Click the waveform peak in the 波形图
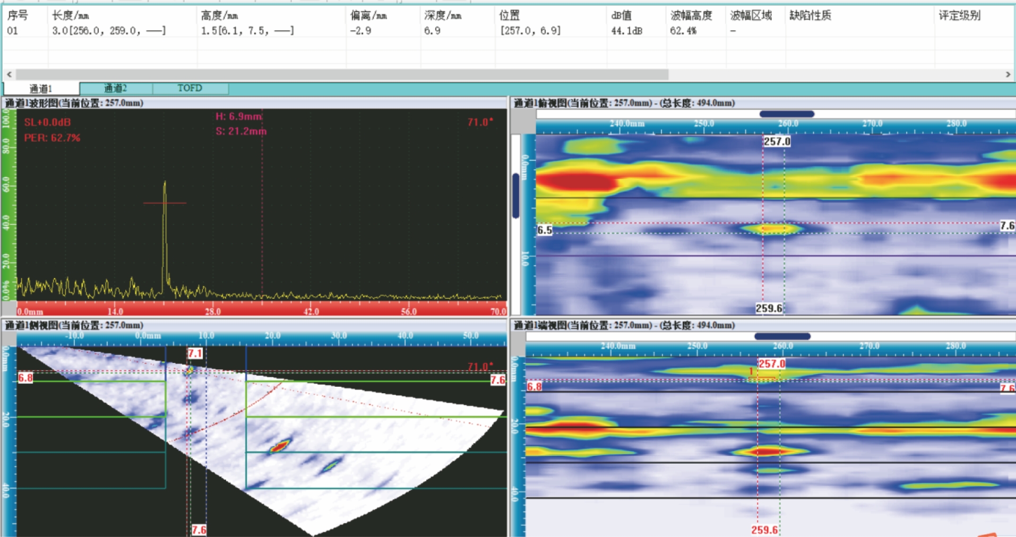Image resolution: width=1016 pixels, height=537 pixels. click(x=165, y=184)
